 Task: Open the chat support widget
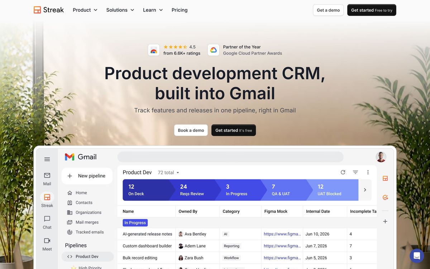[417, 256]
